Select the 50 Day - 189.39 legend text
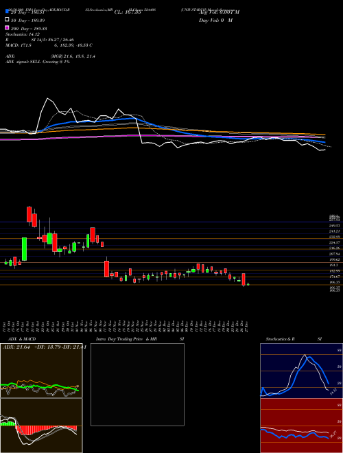The height and width of the screenshot is (453, 343). (x=27, y=21)
